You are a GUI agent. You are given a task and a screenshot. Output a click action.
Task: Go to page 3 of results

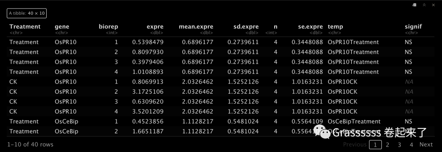point(399,145)
